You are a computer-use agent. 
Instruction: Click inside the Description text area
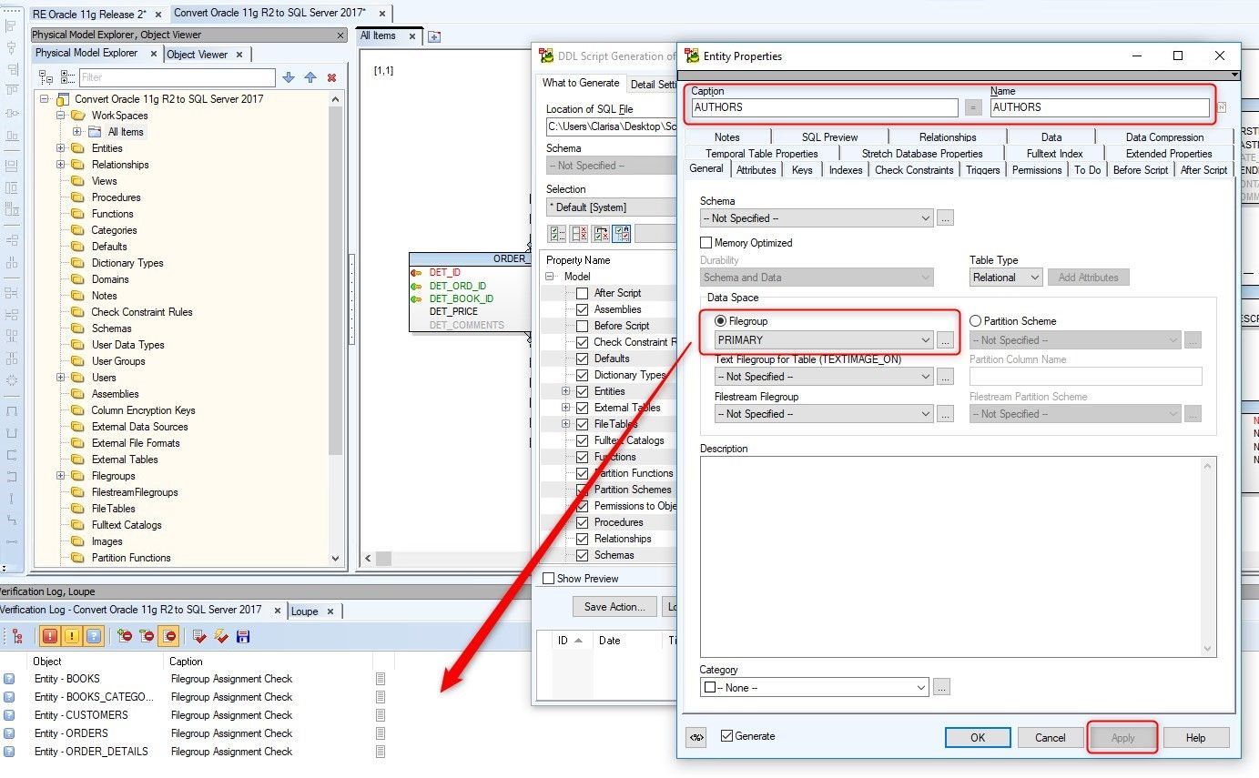click(951, 556)
